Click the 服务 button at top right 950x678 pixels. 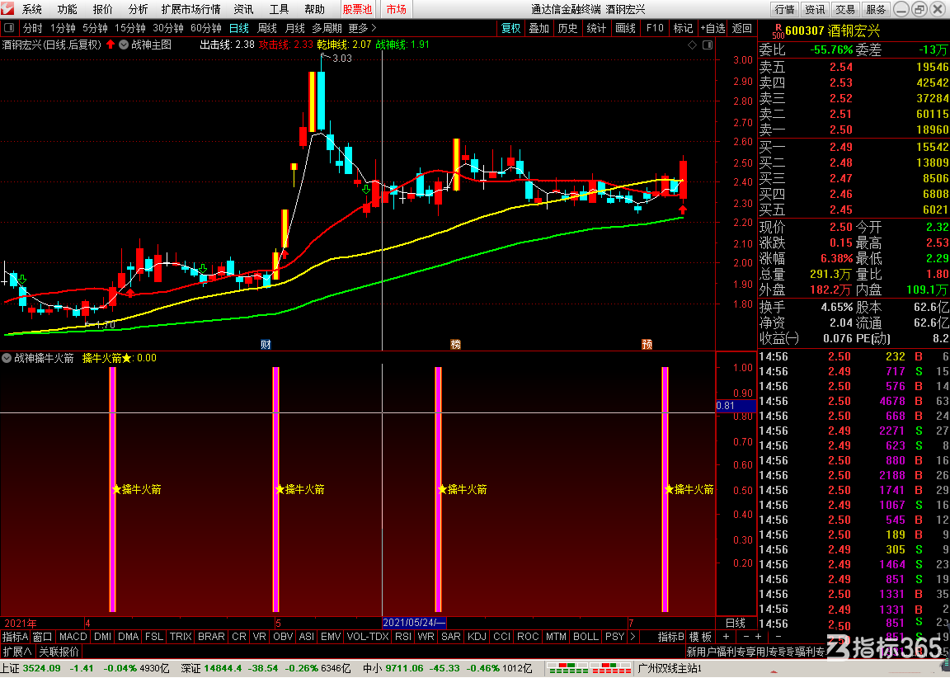point(876,9)
